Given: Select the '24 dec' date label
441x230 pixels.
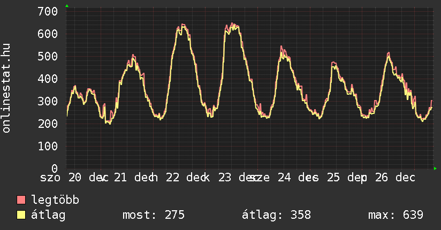Looking at the screenshot, I should [292, 178].
